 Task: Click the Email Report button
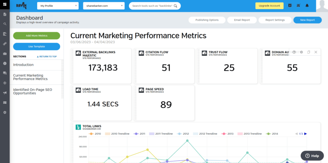pyautogui.click(x=242, y=20)
